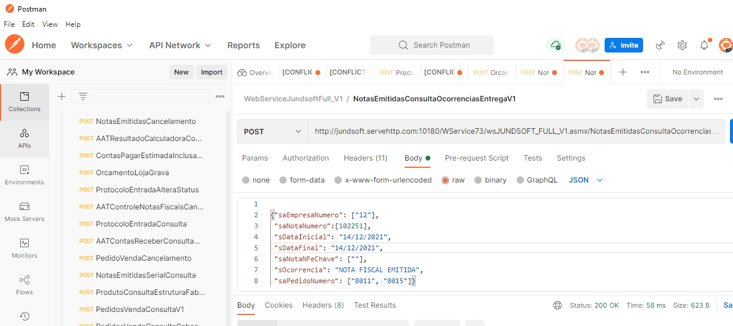Click the Search Postman field

point(432,45)
